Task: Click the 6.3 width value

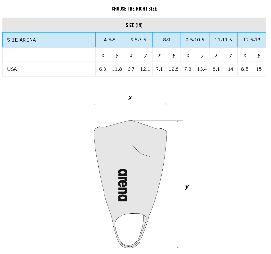Action: click(x=103, y=69)
